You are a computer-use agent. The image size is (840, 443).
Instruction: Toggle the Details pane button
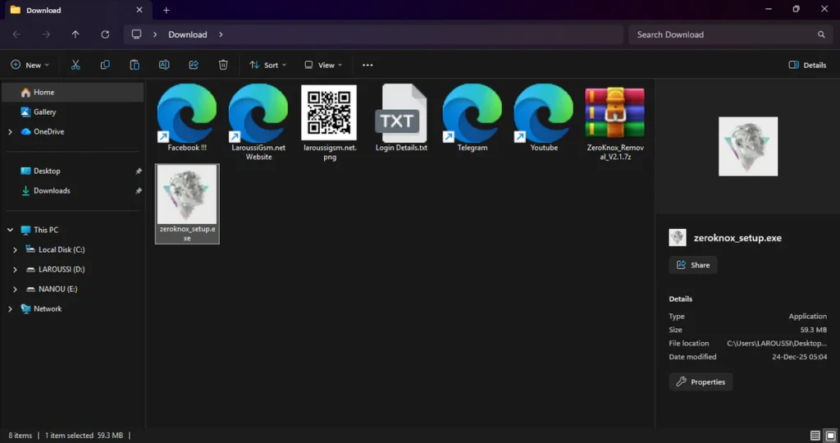807,65
